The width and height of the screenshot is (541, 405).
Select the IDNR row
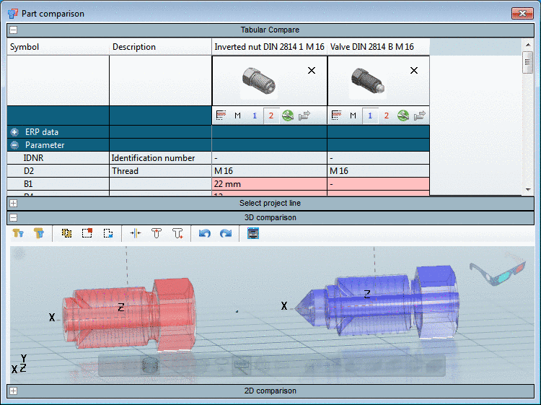218,158
